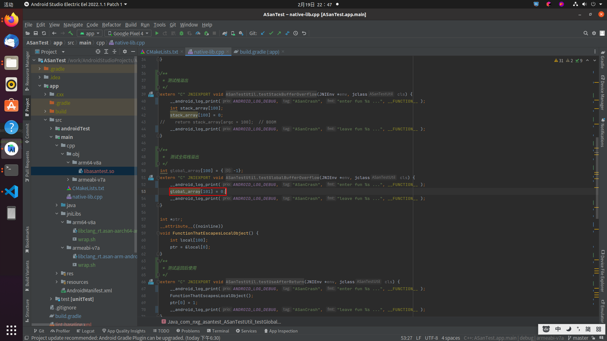
Task: Expand the armeabi-v7a folder under obj
Action: [x=68, y=180]
